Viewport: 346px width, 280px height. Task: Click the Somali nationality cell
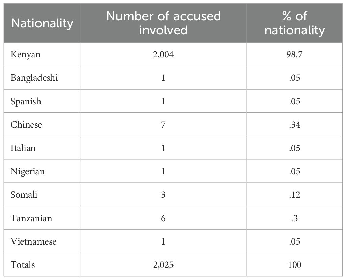tap(24, 195)
